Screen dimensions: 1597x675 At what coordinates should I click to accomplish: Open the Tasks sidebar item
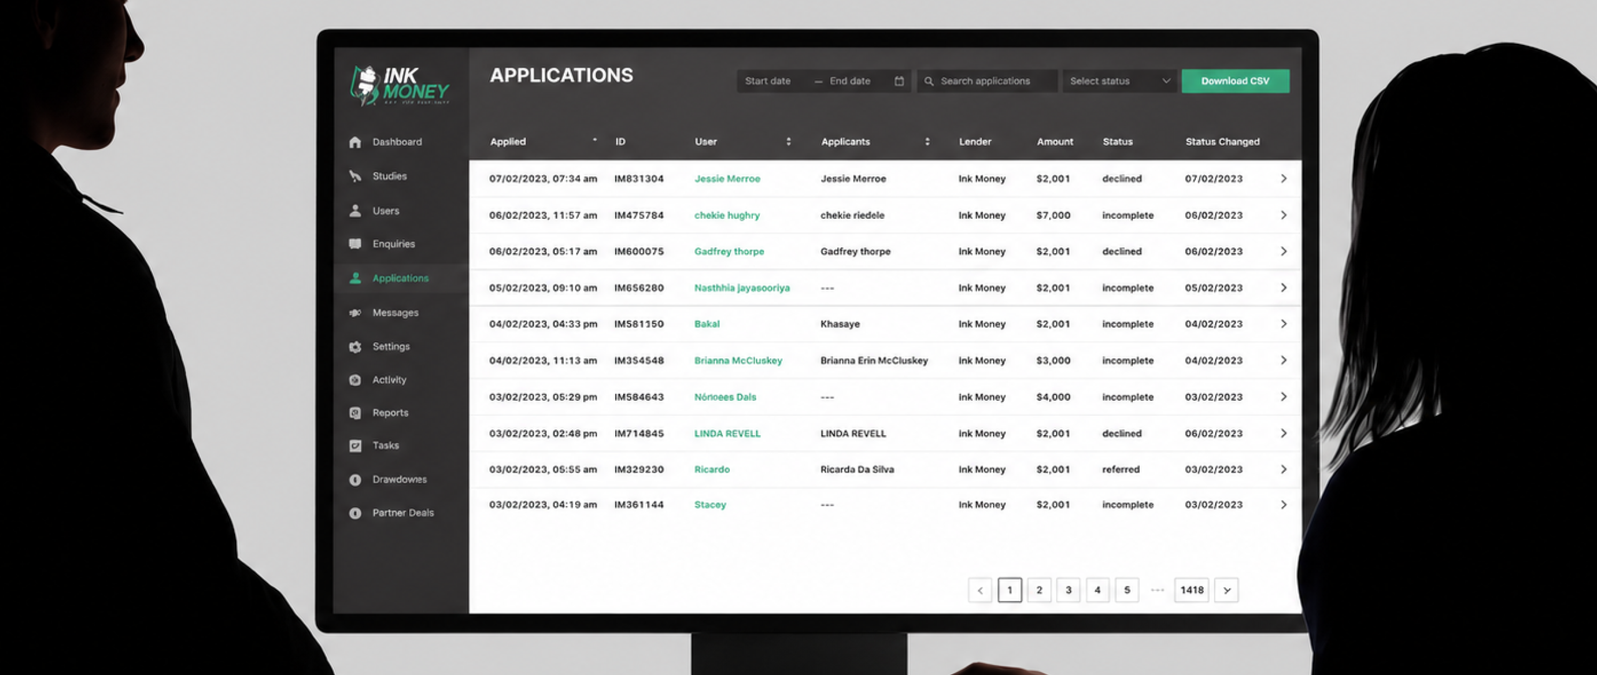(386, 446)
